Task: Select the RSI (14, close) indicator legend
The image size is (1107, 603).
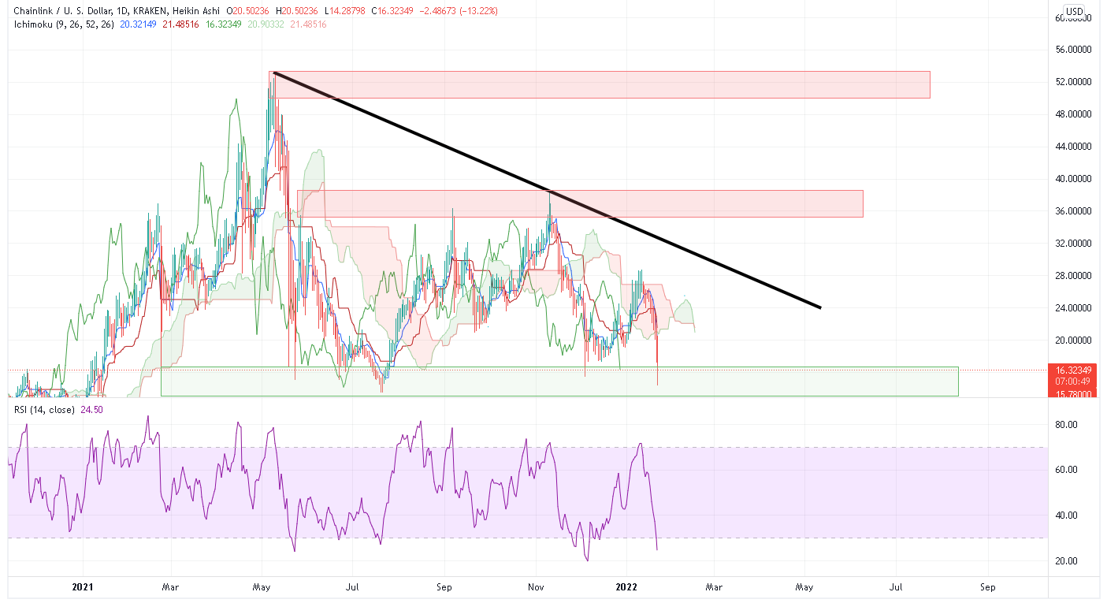Action: tap(43, 410)
